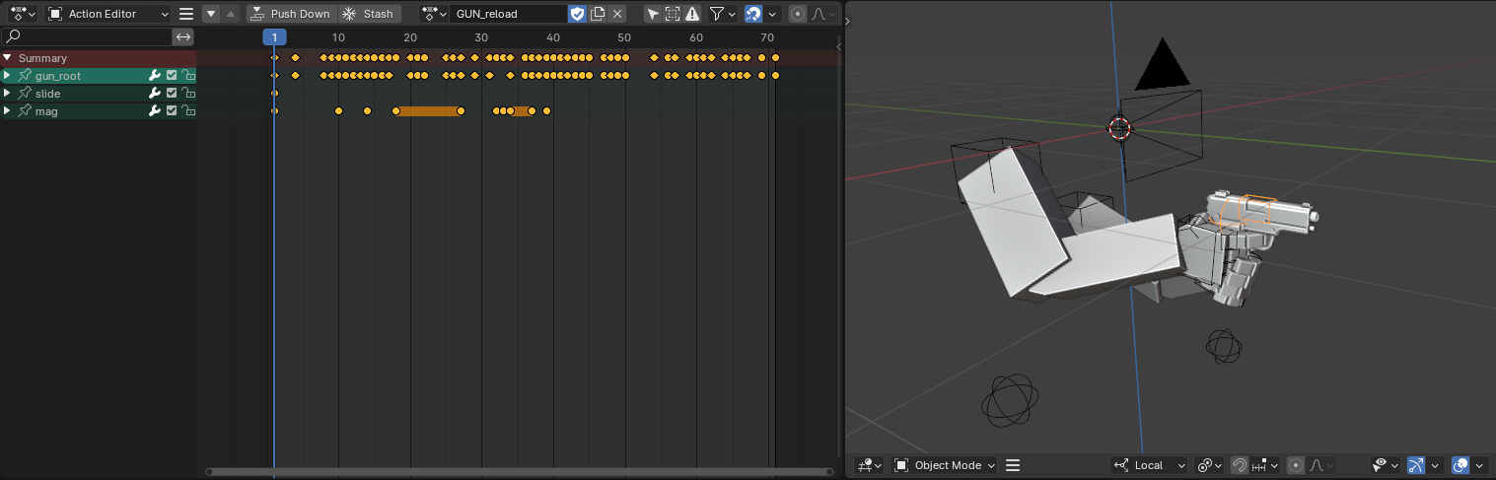Open snap increment options in viewport
The image size is (1496, 480).
(1265, 465)
